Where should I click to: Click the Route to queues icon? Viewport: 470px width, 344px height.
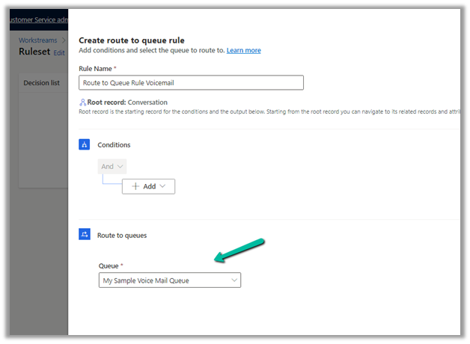click(85, 235)
